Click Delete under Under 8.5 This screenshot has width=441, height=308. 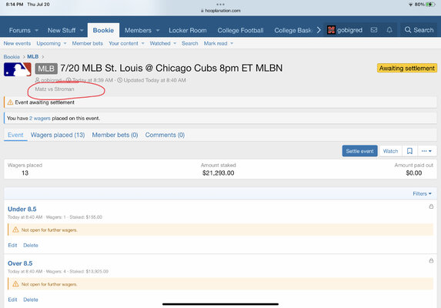(x=31, y=246)
